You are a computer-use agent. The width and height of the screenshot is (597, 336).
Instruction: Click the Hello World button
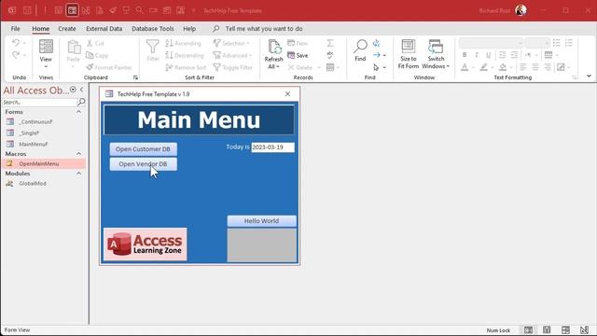(261, 221)
